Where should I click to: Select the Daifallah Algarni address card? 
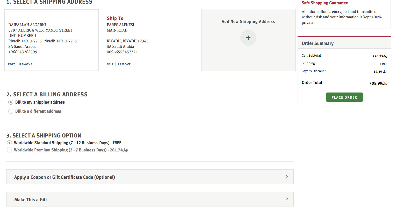[x=52, y=39]
